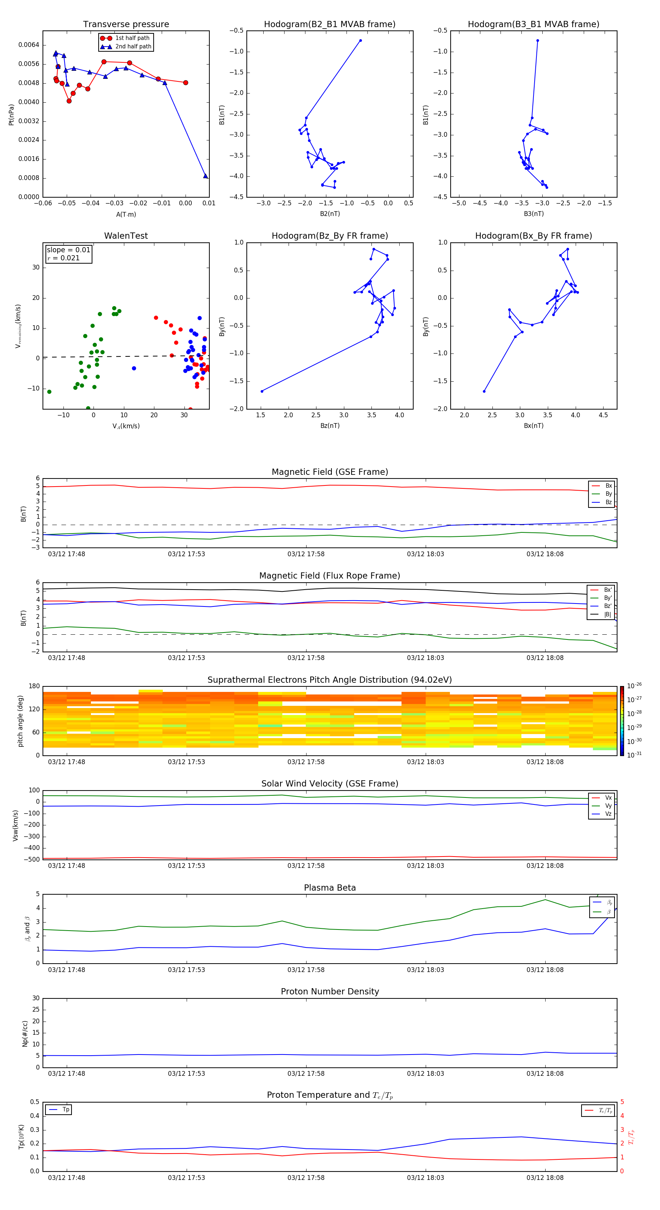Click the "Bz(nT)" x-axis label
The image size is (660, 1210).
pos(330,426)
